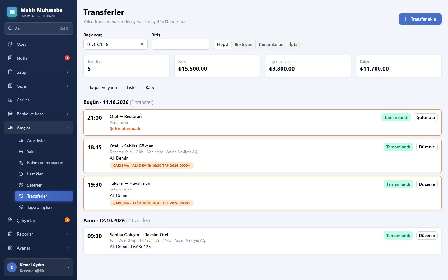448x280 pixels.
Task: Switch to the Liste tab
Action: tap(131, 87)
